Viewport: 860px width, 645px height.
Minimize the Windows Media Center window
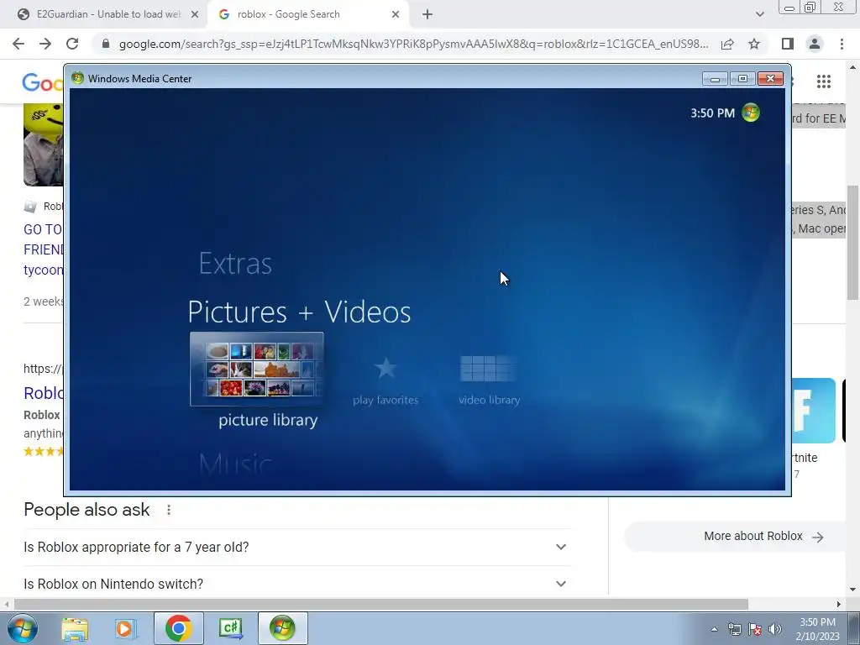click(x=715, y=79)
